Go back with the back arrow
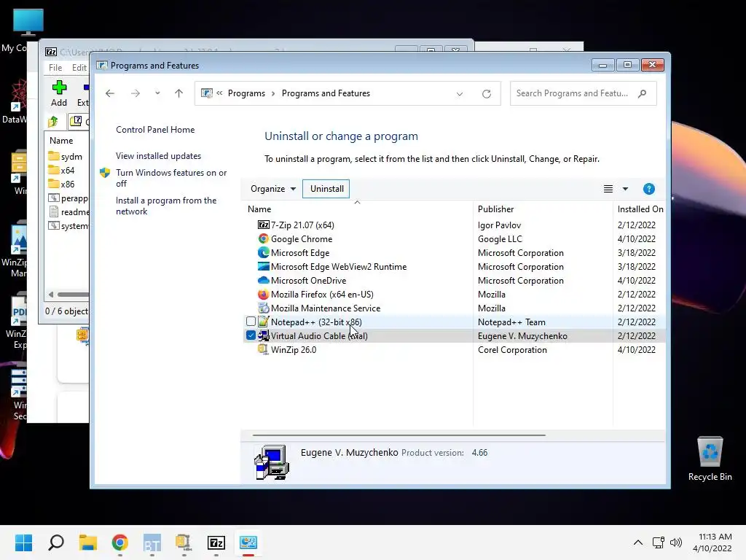Image resolution: width=746 pixels, height=560 pixels. coord(110,93)
